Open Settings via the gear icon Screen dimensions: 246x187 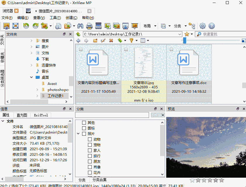[x=202, y=26]
